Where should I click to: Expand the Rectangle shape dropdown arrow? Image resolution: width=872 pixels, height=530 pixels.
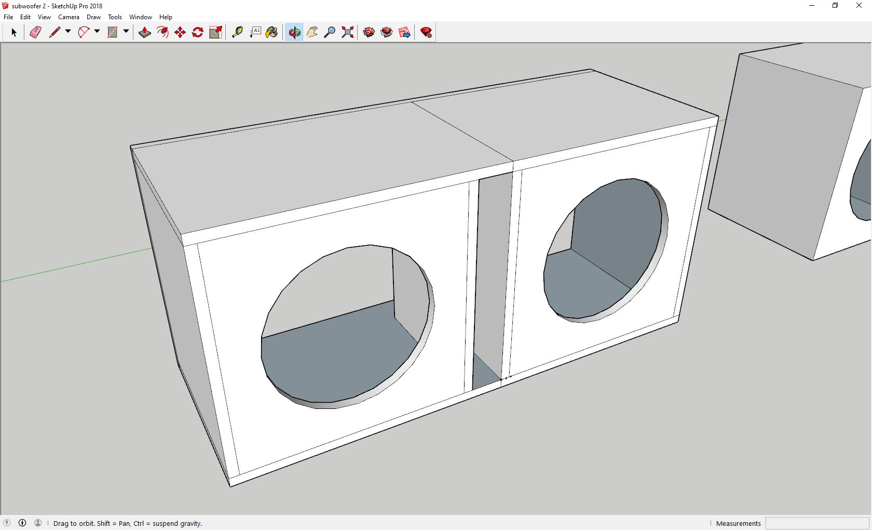click(x=126, y=32)
